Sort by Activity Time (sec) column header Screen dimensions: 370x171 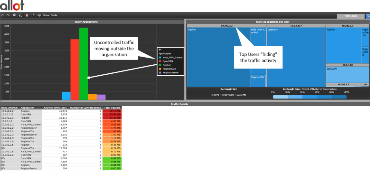(x=56, y=108)
